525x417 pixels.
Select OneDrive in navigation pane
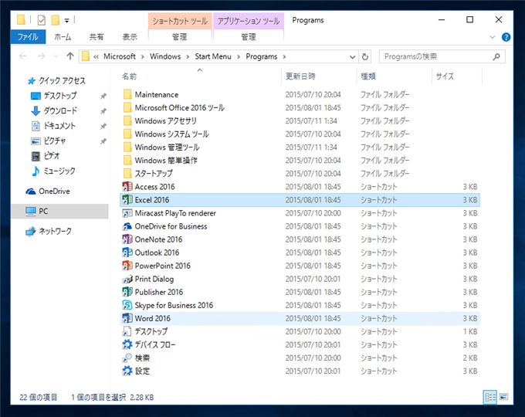[x=54, y=192]
